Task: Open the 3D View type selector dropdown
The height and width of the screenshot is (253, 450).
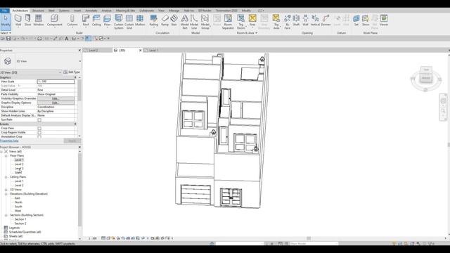Action: (79, 61)
